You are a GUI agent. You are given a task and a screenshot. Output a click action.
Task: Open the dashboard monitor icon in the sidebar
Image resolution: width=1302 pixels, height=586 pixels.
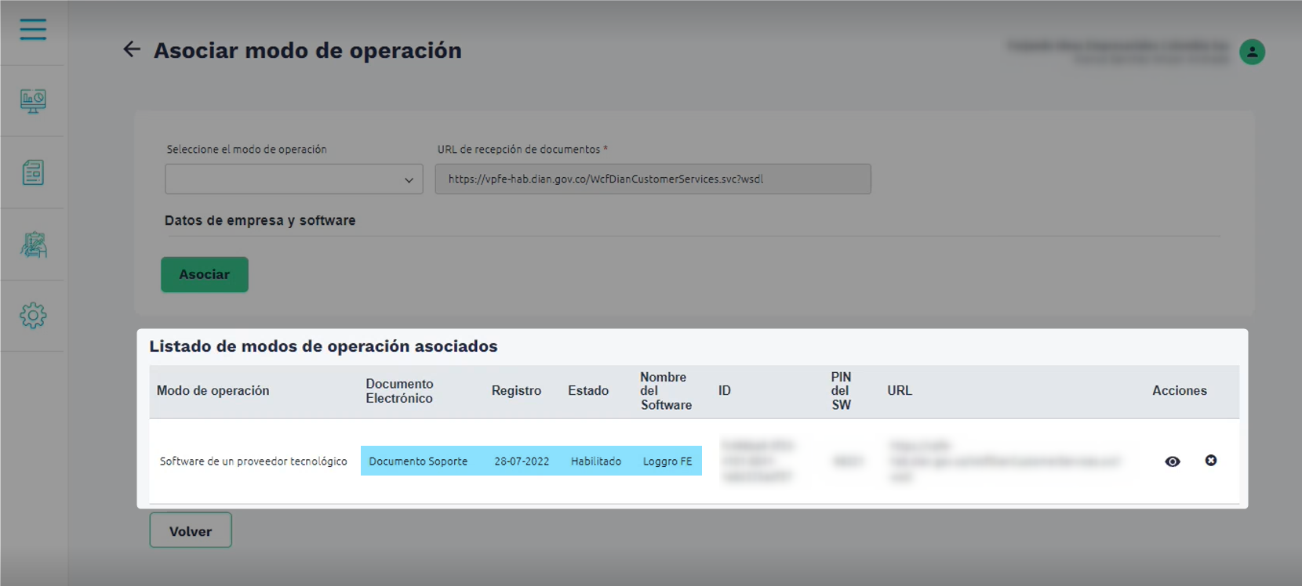[x=33, y=101]
